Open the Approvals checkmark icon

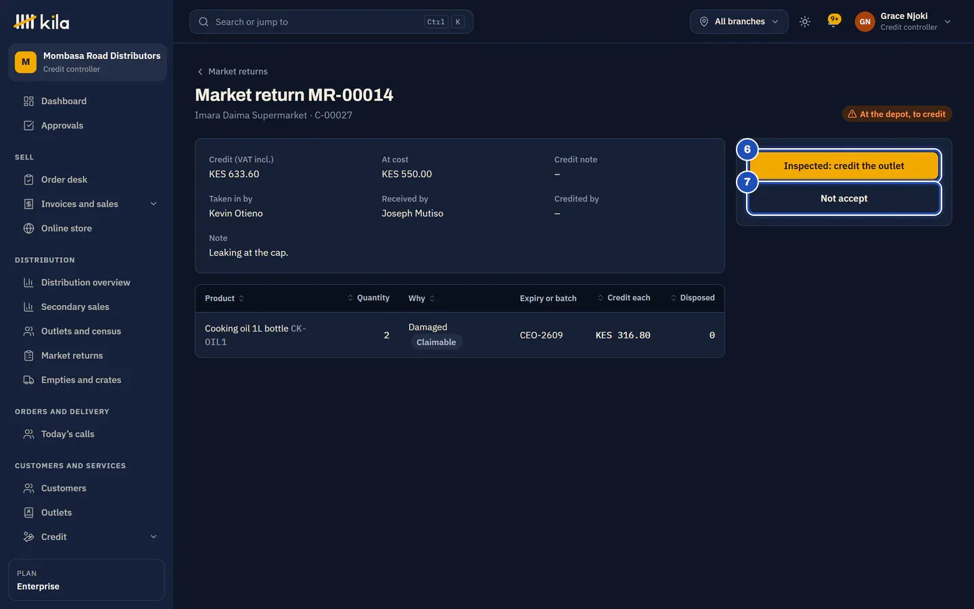pos(28,126)
